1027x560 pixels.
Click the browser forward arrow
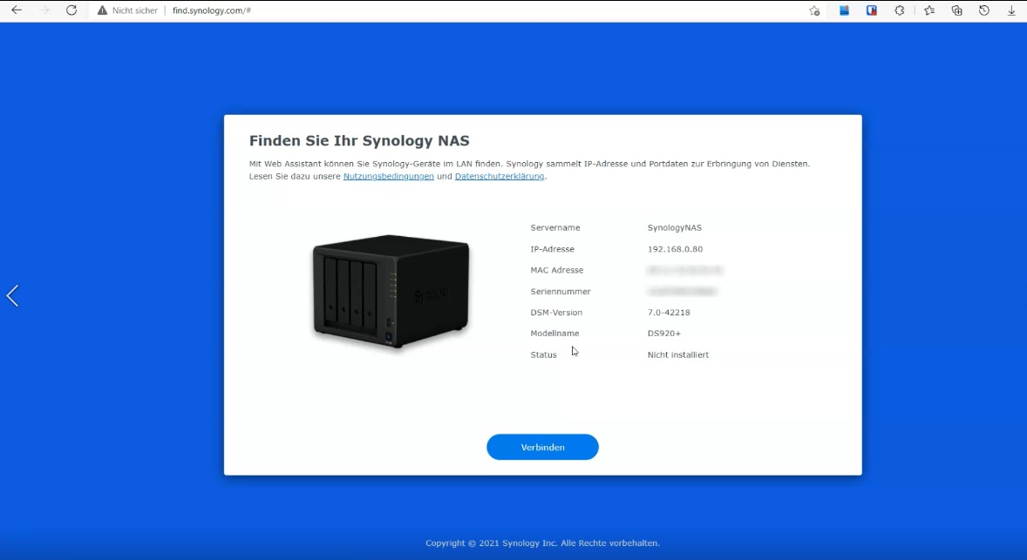click(44, 10)
